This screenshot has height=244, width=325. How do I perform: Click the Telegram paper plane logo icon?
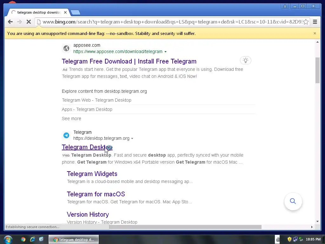(x=66, y=135)
